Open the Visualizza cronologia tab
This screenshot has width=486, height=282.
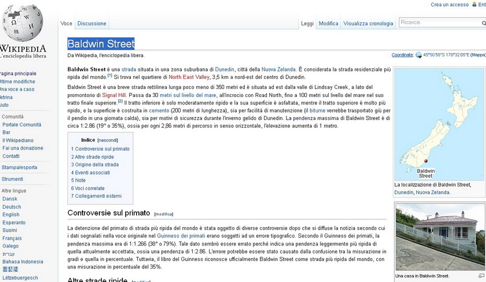pos(368,23)
